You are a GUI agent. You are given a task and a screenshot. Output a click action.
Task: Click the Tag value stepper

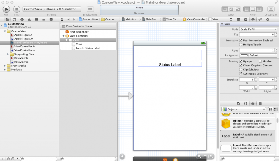click(x=276, y=35)
